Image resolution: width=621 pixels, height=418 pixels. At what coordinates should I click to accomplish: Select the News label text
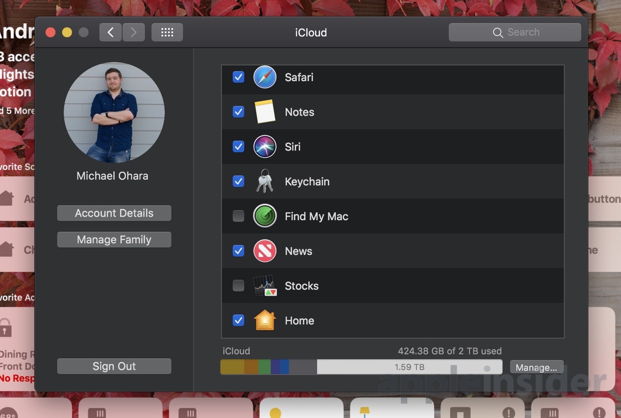click(x=299, y=251)
